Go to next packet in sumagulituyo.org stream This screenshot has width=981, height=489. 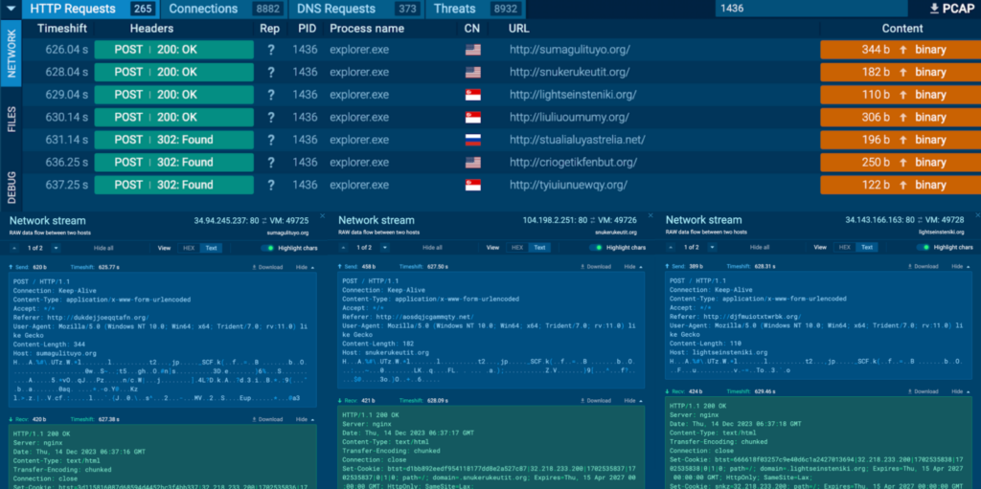[54, 247]
